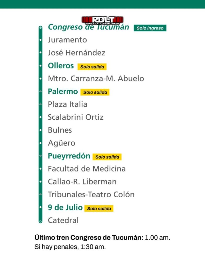The image size is (205, 257).
Task: Select the Solo salida badge next to Palermo
Action: (x=95, y=92)
